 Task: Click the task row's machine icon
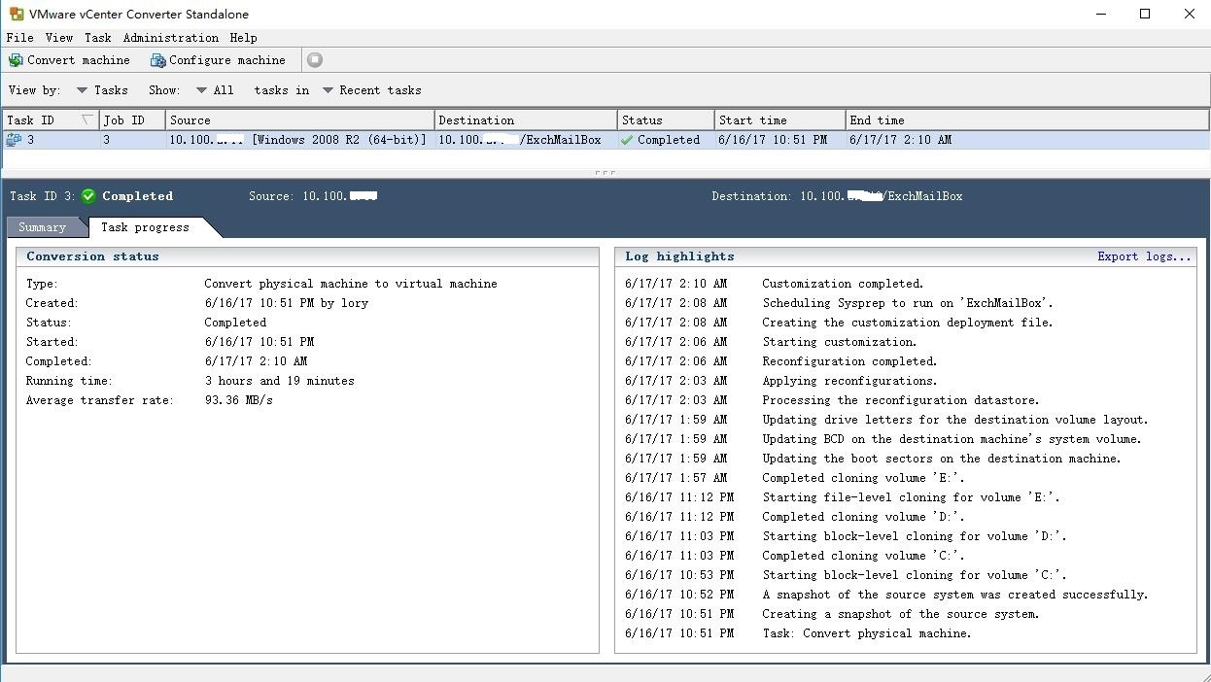14,140
